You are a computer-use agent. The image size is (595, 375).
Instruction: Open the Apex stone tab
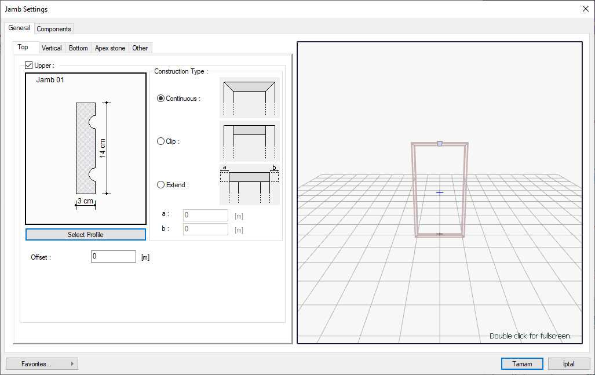click(110, 48)
